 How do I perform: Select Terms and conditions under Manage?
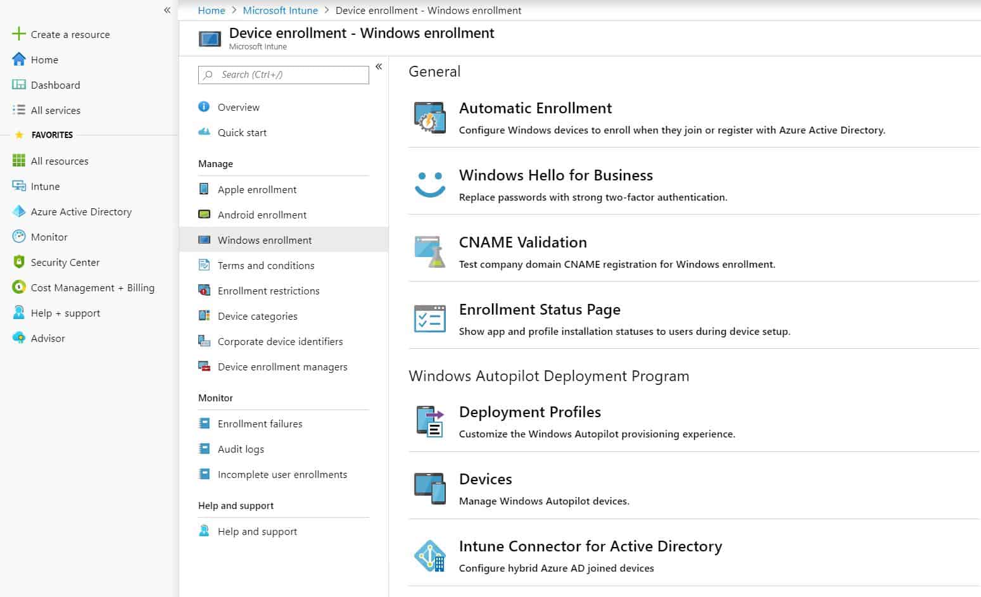point(265,265)
